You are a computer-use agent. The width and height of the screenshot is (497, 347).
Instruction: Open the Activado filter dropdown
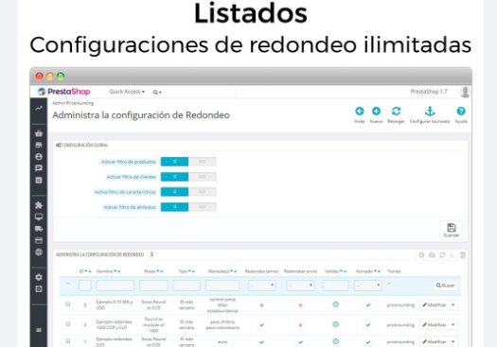(x=368, y=286)
